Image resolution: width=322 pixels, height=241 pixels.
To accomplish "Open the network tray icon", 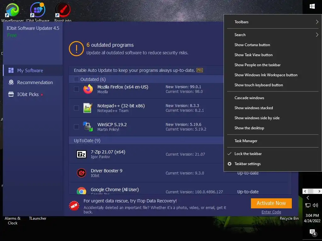I will (x=308, y=205).
